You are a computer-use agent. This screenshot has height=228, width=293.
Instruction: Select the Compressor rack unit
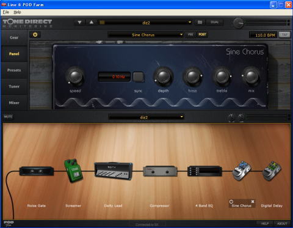click(160, 171)
